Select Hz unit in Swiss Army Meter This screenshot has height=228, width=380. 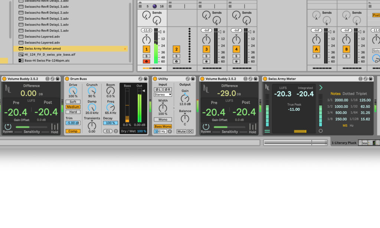point(351,125)
